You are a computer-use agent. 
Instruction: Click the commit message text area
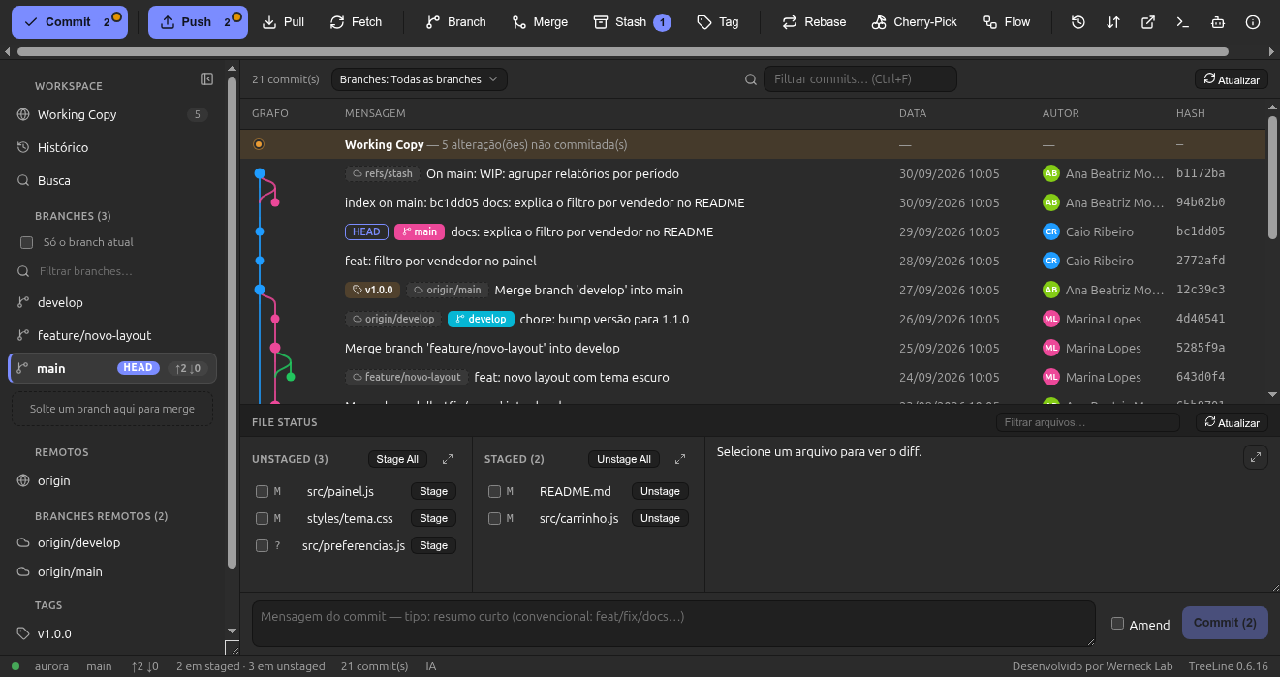point(673,624)
